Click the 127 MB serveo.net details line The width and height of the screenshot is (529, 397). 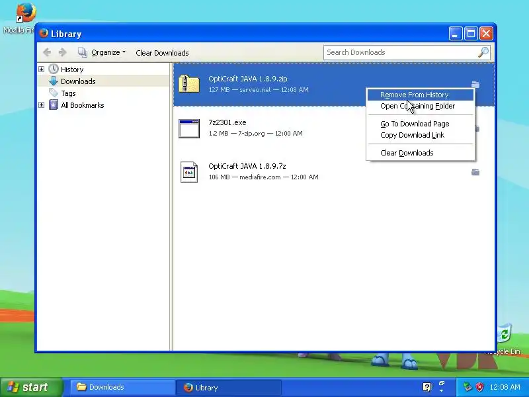tap(259, 90)
